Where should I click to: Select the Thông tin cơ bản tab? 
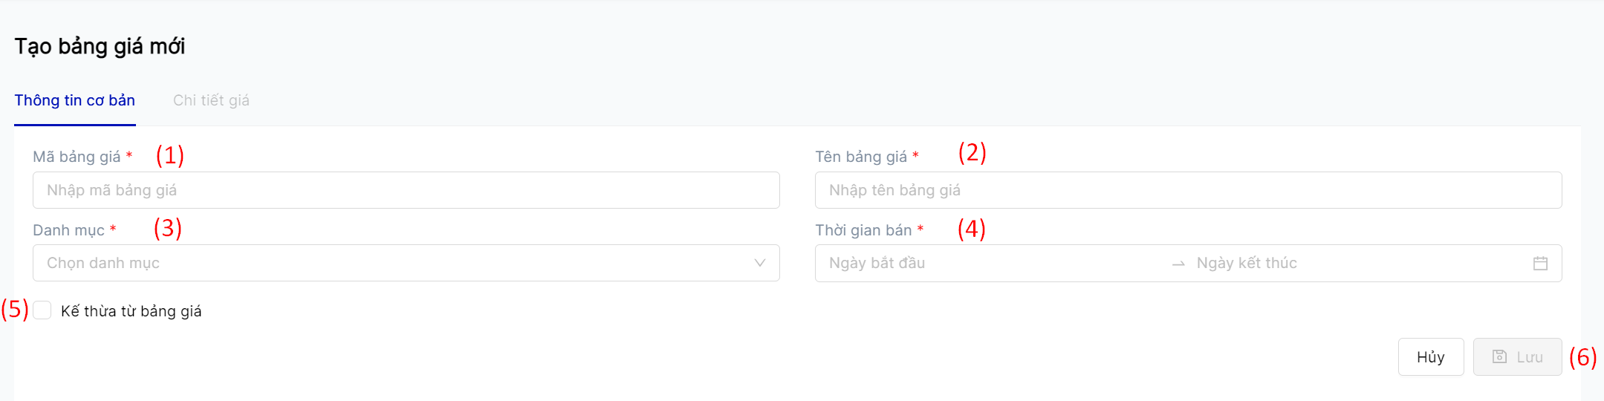[74, 100]
